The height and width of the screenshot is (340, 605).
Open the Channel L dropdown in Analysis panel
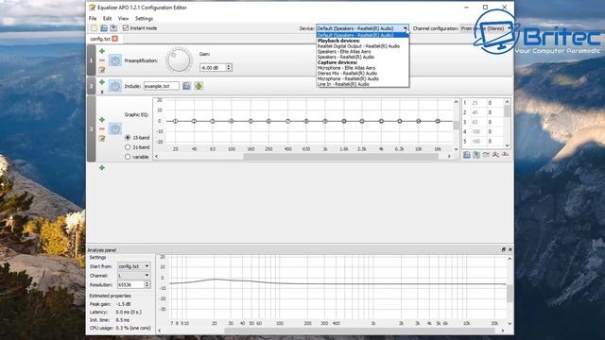click(134, 276)
